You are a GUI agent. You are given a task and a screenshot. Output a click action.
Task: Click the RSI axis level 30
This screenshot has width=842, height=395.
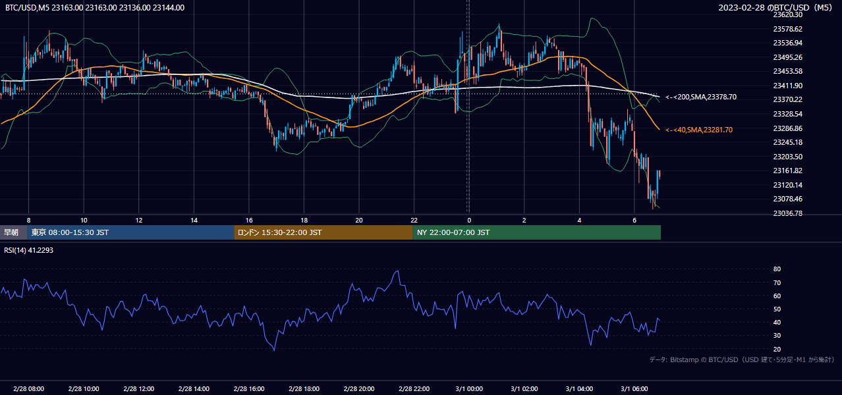[777, 336]
